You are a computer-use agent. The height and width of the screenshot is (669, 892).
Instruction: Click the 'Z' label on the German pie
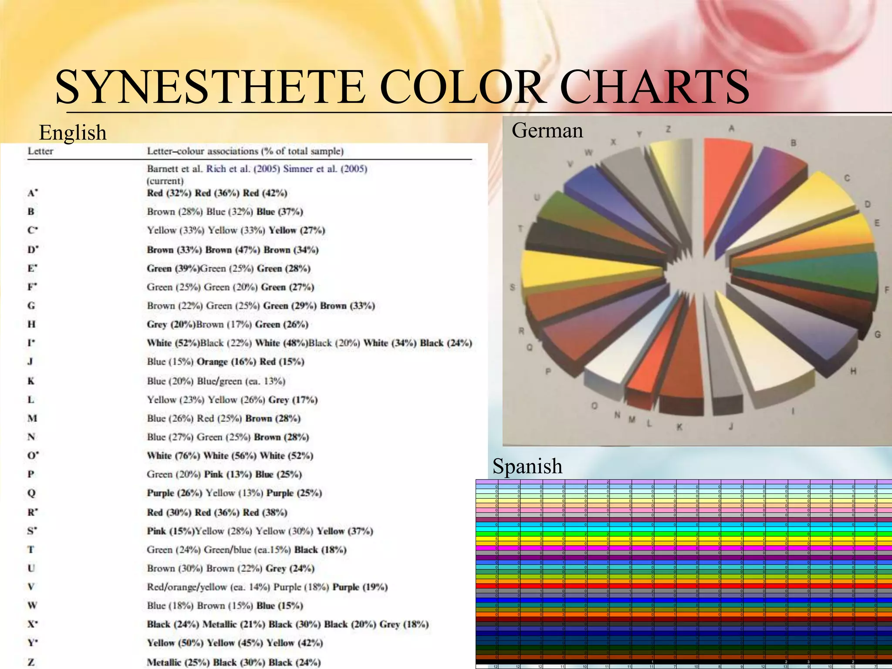668,129
